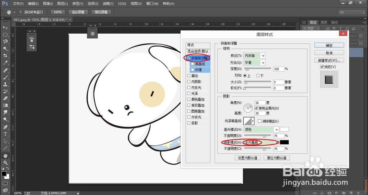Switch to the 路径 (Paths) tab
The image size is (368, 195).
(x=334, y=22)
